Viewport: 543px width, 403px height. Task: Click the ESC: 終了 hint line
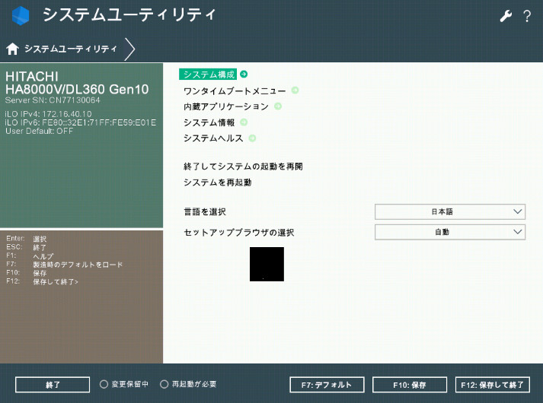point(27,247)
